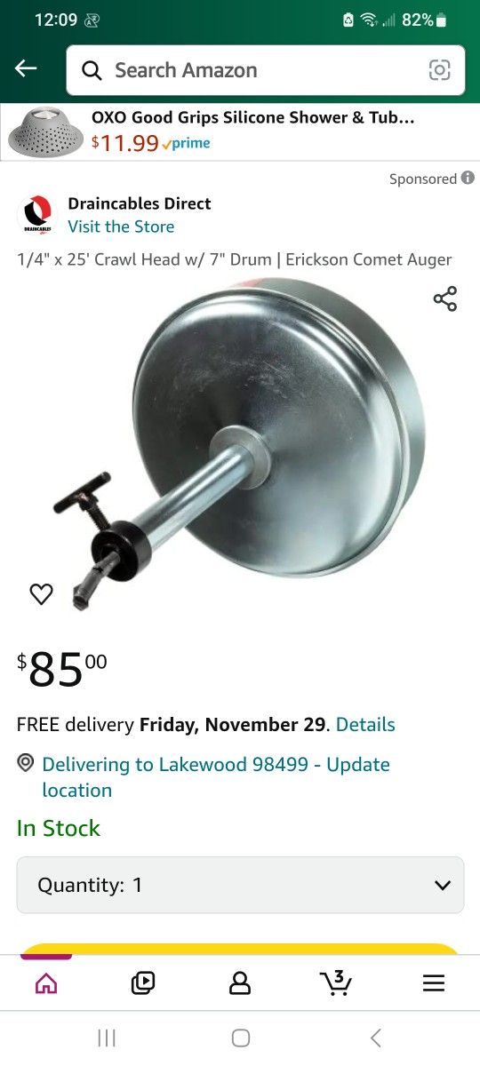Tap the search magnifier icon
480x1066 pixels.
[92, 70]
